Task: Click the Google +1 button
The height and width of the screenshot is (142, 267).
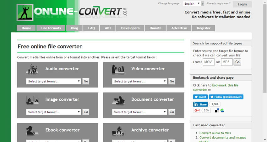Action: coord(197,110)
